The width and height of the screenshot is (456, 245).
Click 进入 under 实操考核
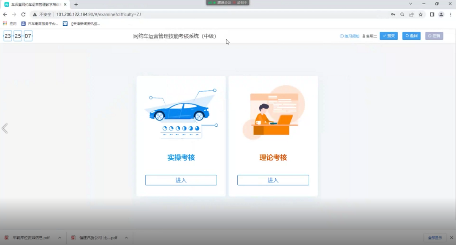point(181,180)
